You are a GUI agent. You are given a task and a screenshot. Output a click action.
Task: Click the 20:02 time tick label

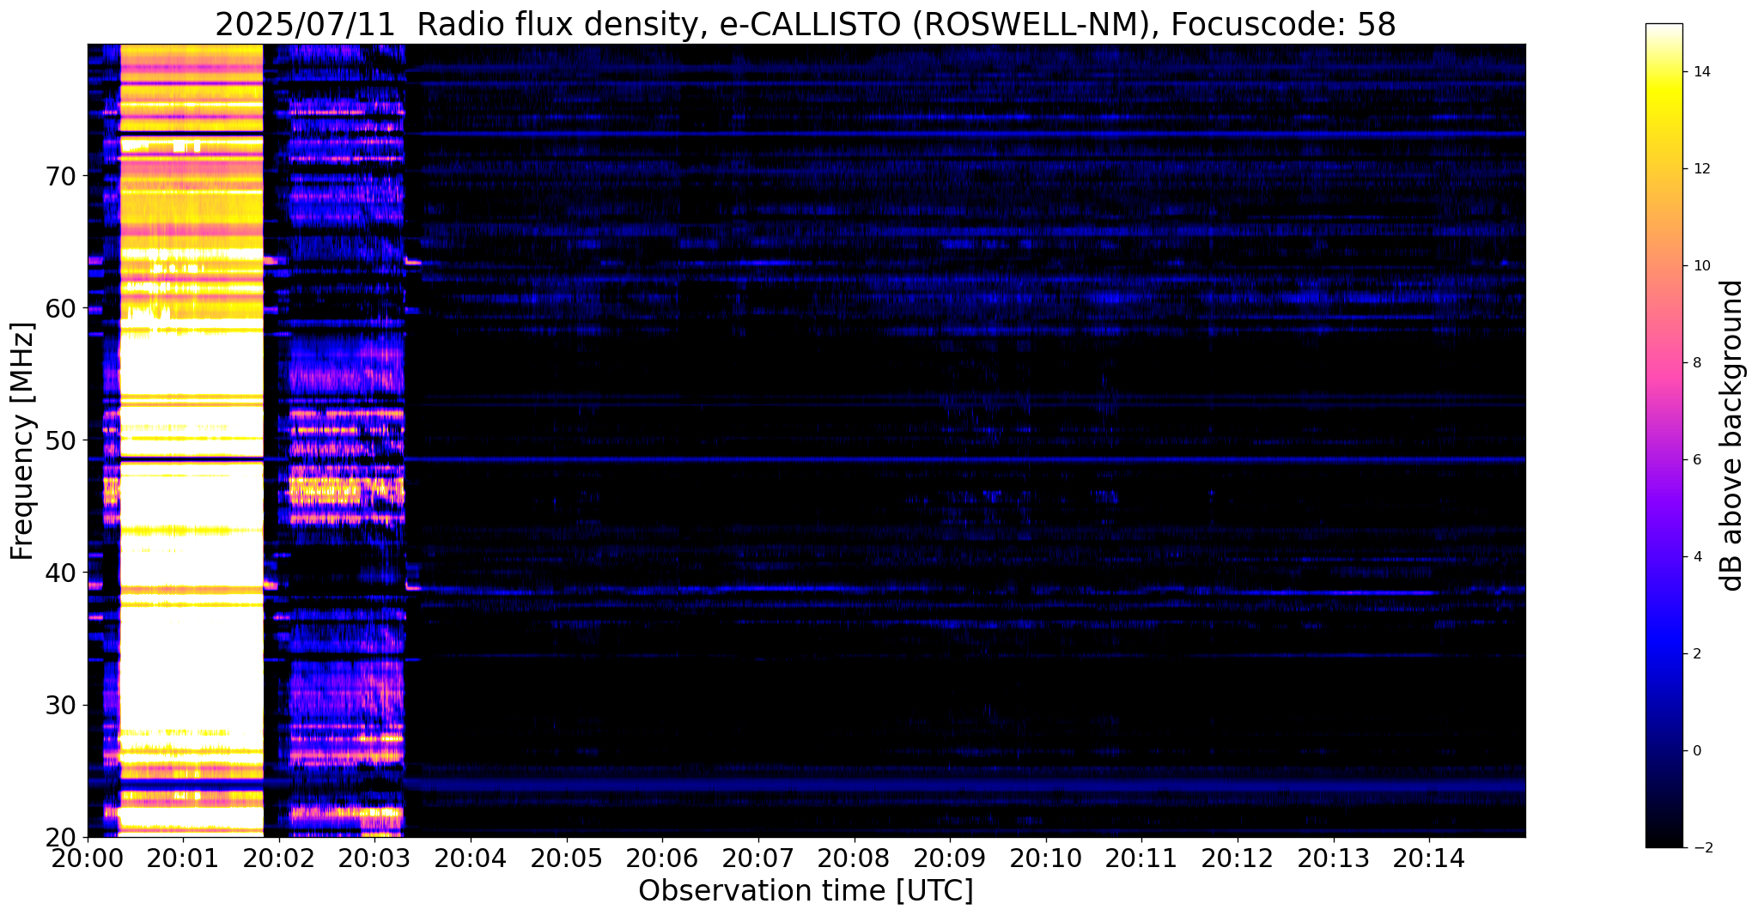[279, 858]
